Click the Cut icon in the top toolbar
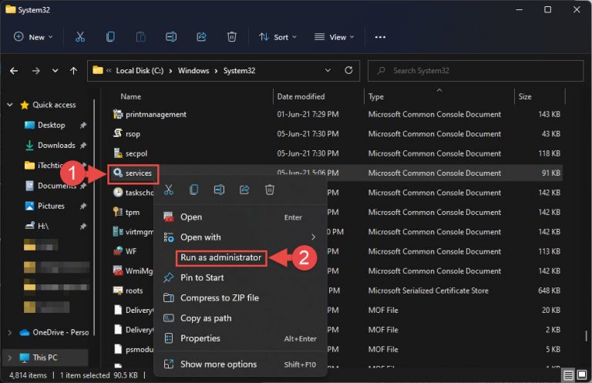The height and width of the screenshot is (383, 592). (x=80, y=37)
